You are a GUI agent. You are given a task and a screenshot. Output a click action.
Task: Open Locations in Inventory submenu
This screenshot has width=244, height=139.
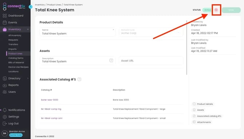(x=13, y=71)
